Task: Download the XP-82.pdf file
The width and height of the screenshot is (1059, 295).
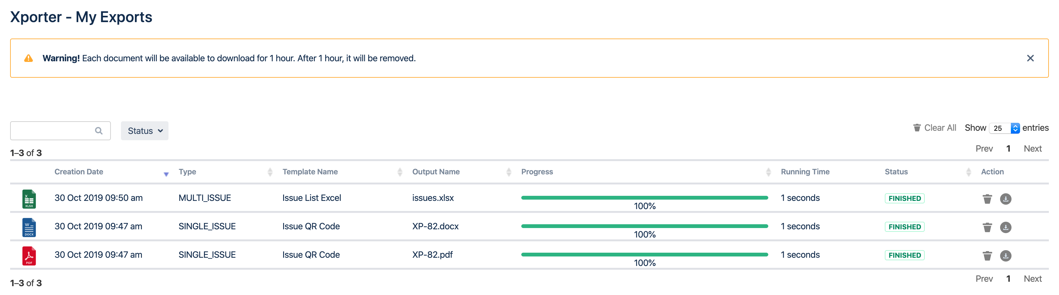Action: click(x=1005, y=256)
